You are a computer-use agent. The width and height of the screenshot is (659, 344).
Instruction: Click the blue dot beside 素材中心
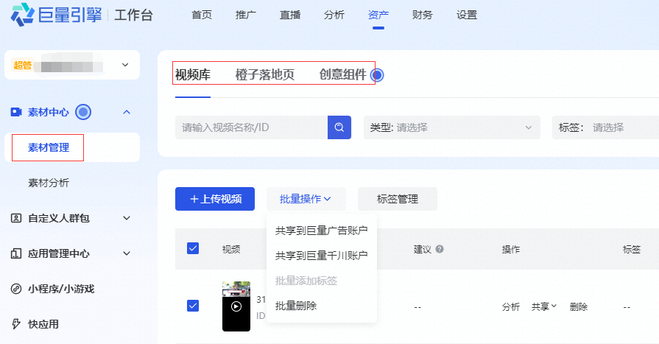pos(83,112)
